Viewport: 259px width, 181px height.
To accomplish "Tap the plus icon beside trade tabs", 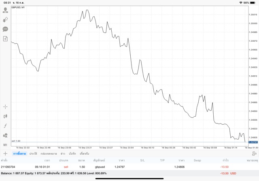I will tap(5, 153).
